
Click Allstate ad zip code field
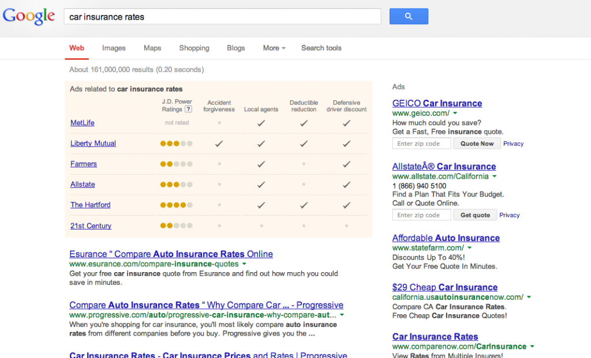click(x=421, y=215)
